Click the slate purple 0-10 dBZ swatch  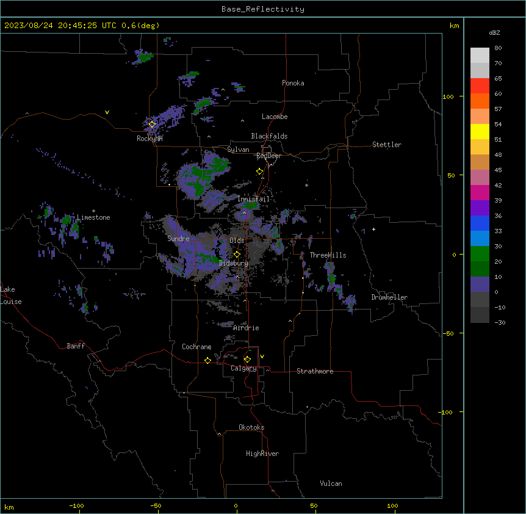click(480, 284)
